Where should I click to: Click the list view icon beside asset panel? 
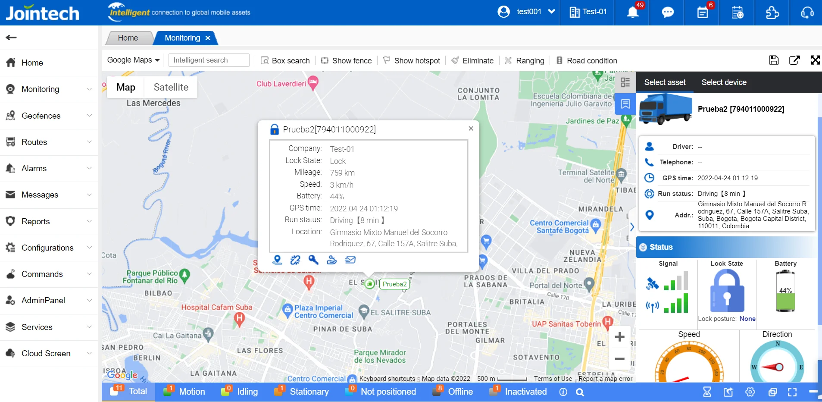coord(625,82)
